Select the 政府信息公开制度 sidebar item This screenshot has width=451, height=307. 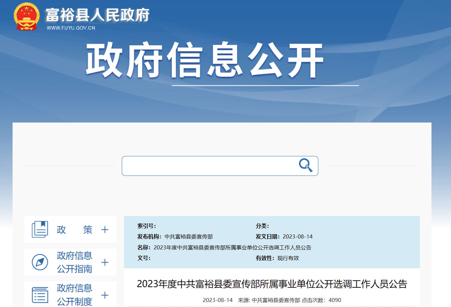tap(74, 295)
